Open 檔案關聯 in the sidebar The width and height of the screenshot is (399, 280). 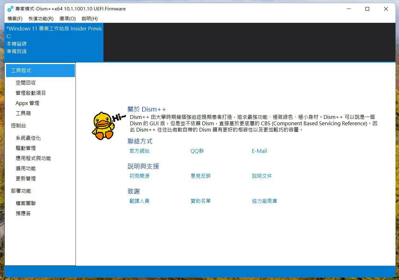26,203
